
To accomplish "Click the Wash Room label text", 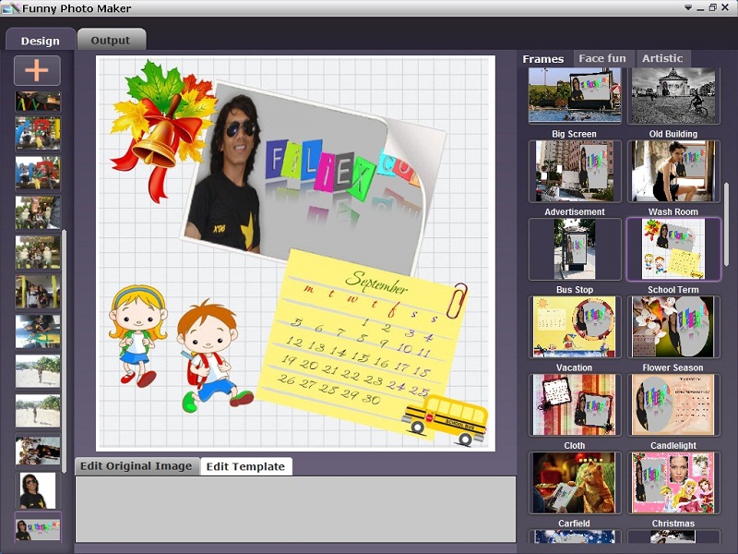I will tap(673, 212).
